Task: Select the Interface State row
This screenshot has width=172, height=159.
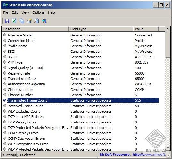Action: click(81, 35)
